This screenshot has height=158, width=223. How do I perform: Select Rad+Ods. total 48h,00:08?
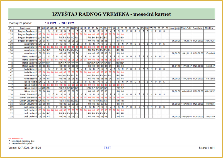pos(186,91)
